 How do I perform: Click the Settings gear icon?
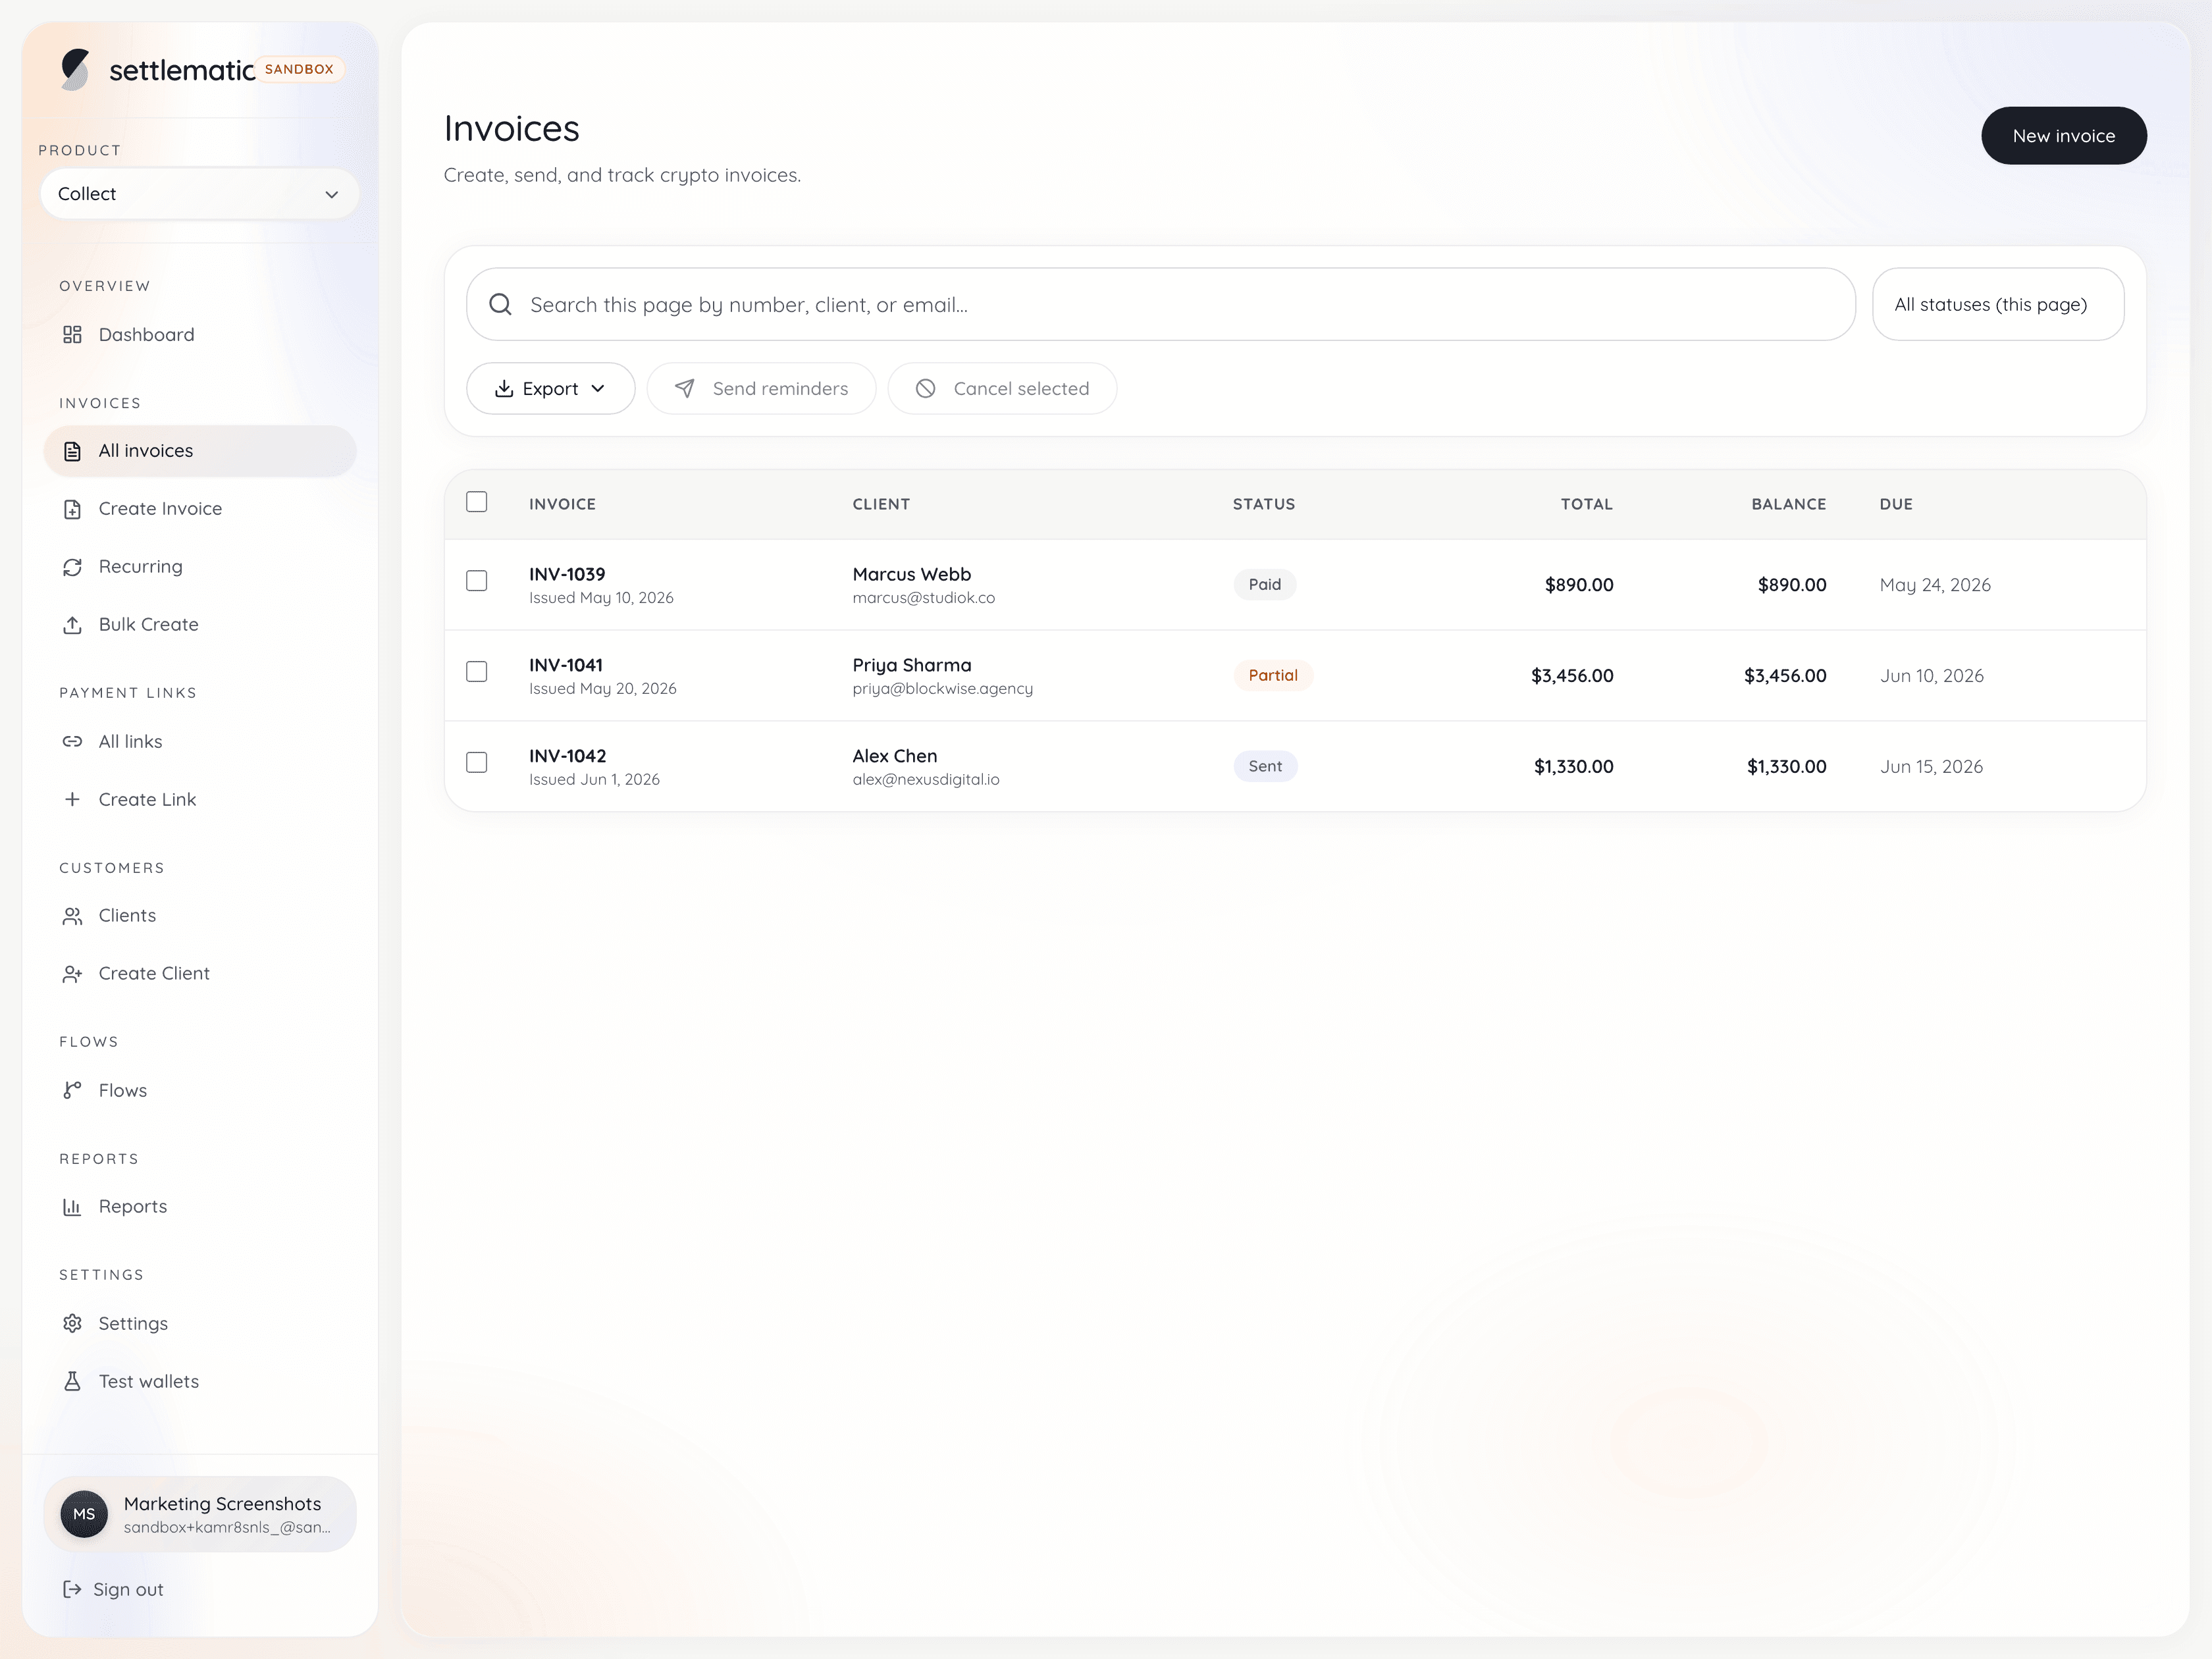[72, 1323]
